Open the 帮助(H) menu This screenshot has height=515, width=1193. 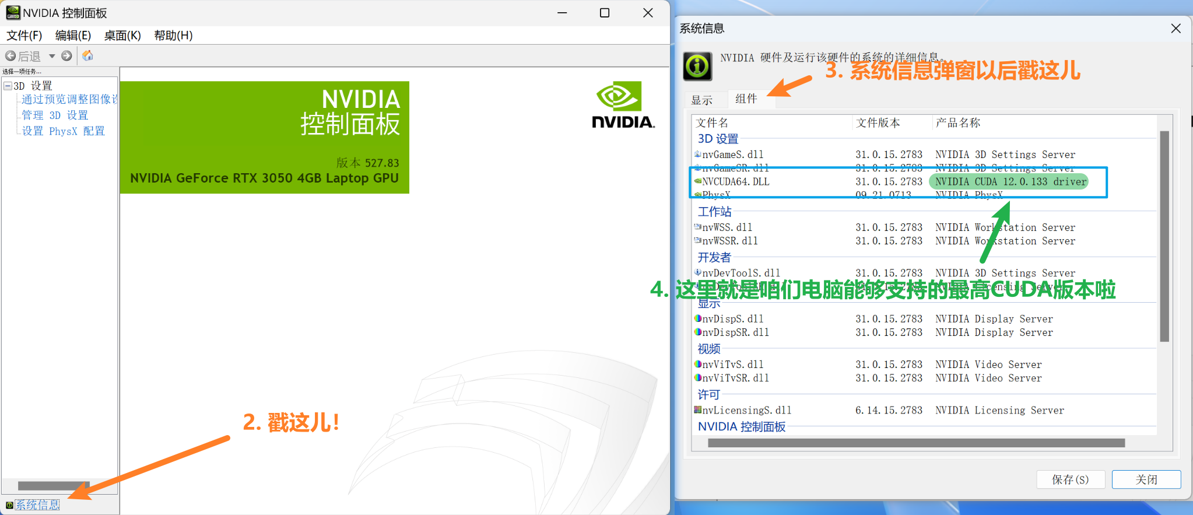173,36
